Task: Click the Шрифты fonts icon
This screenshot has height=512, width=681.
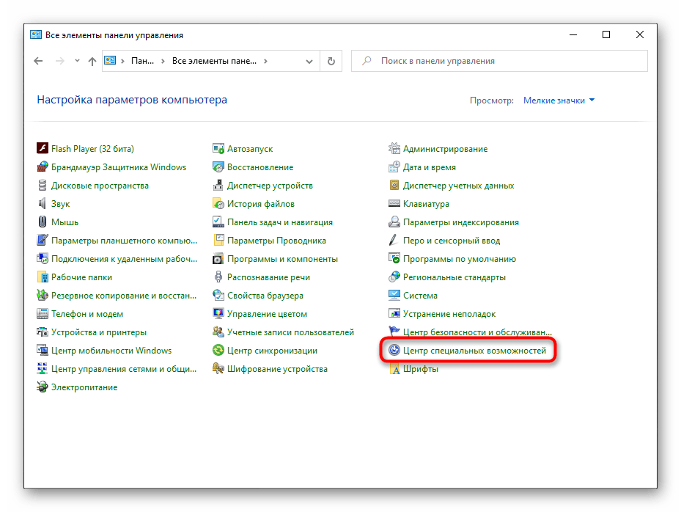Action: (394, 368)
